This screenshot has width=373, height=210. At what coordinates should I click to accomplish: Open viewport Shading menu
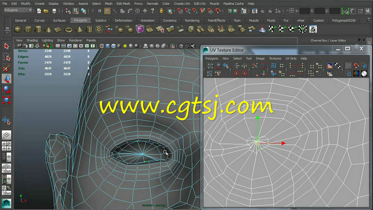point(32,40)
